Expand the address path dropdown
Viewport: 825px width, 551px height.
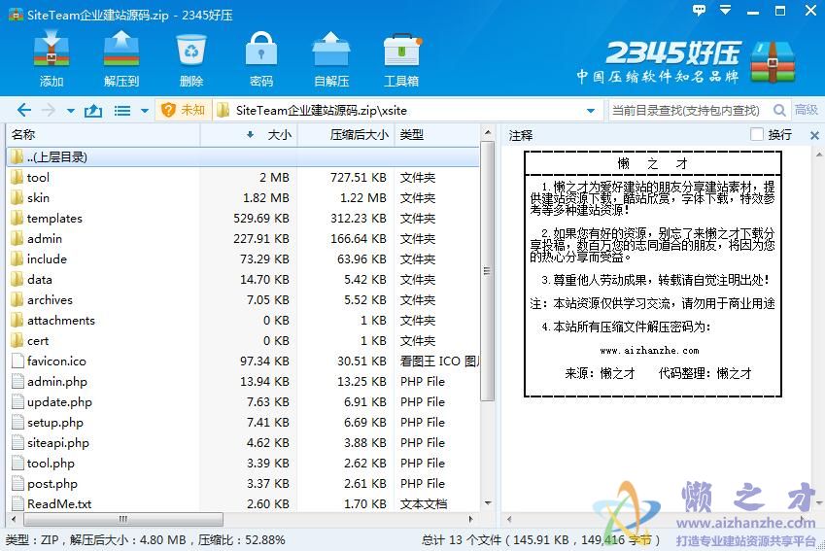(591, 111)
